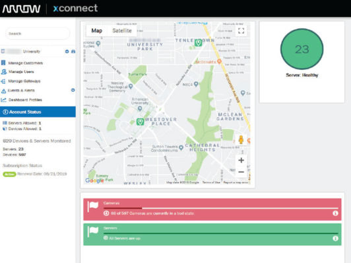Click the Wesley Theological Seminary pin
Screen dimensions: 351x263
pos(131,86)
